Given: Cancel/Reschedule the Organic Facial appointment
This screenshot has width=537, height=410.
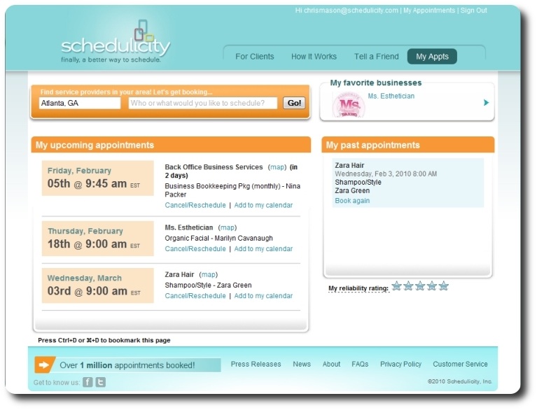Looking at the screenshot, I should [195, 249].
